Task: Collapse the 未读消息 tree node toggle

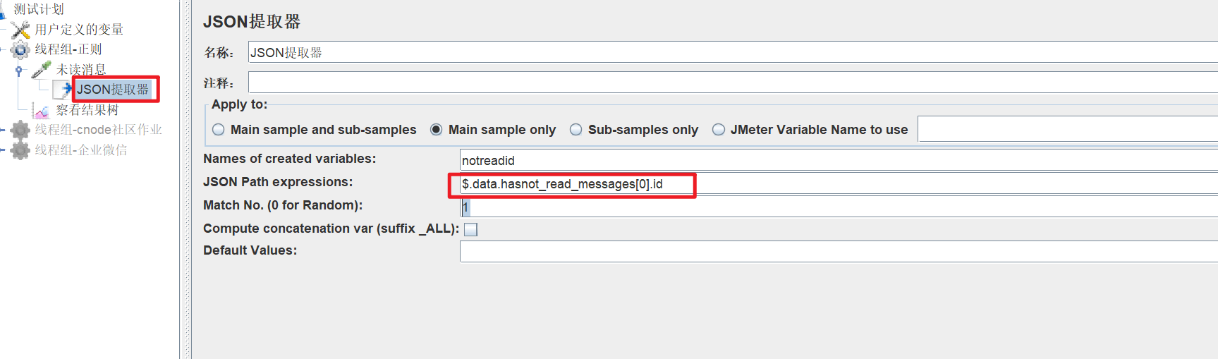Action: tap(19, 70)
